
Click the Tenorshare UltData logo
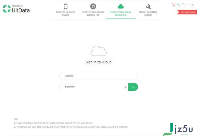[x=16, y=9]
